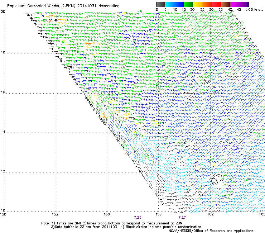
Task: Click the longitude 150 axis label
Action: pos(3,214)
